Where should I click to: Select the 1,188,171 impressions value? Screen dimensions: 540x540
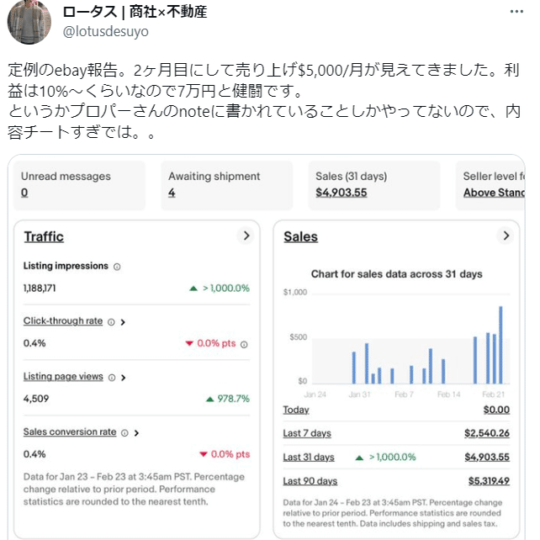click(x=40, y=289)
